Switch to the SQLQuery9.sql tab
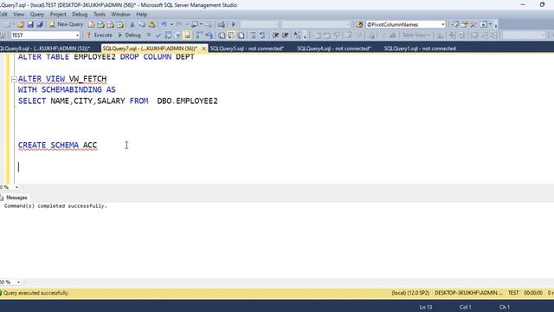The width and height of the screenshot is (554, 312). (44, 49)
